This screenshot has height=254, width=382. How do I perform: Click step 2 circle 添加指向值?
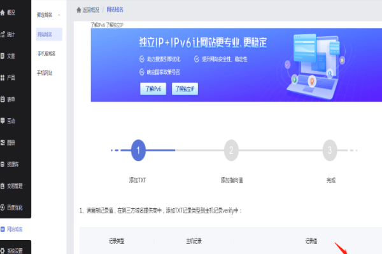click(x=231, y=150)
